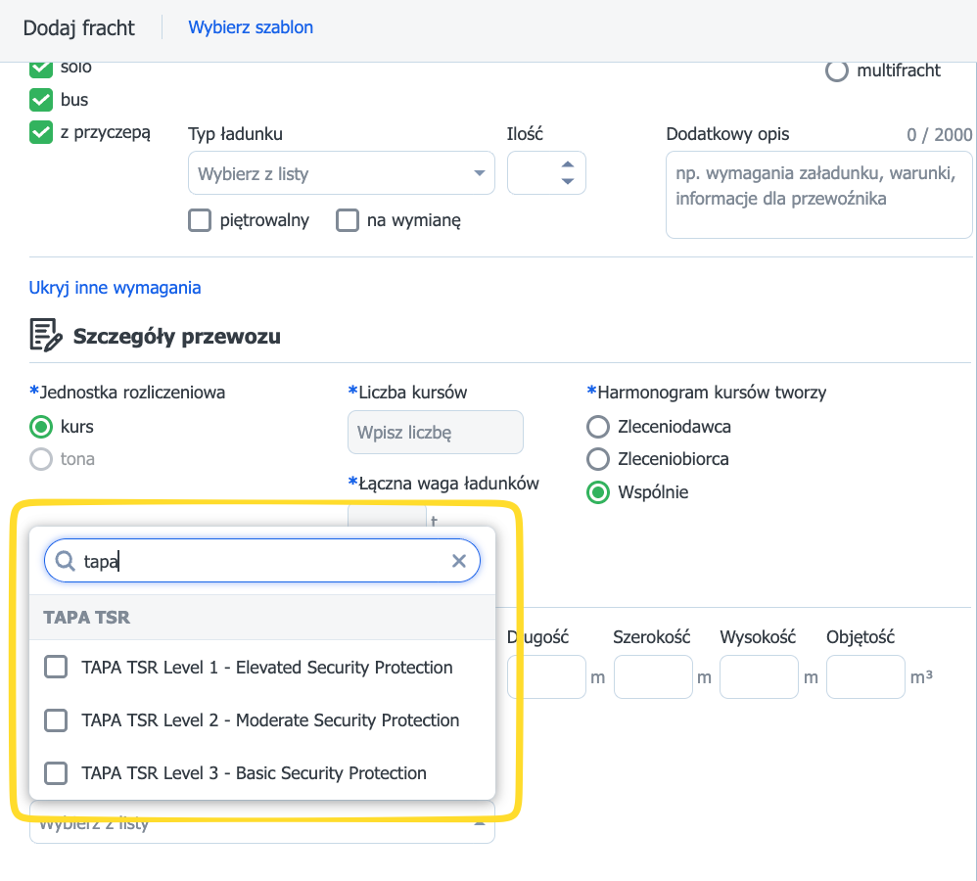
Task: Increase Ilość with the up arrow
Action: click(x=567, y=164)
